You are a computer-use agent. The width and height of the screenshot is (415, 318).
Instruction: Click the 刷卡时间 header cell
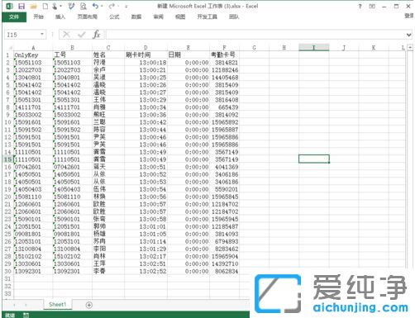145,55
